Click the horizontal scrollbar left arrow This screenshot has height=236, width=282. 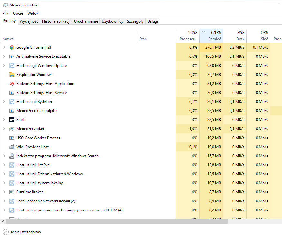coord(3,221)
